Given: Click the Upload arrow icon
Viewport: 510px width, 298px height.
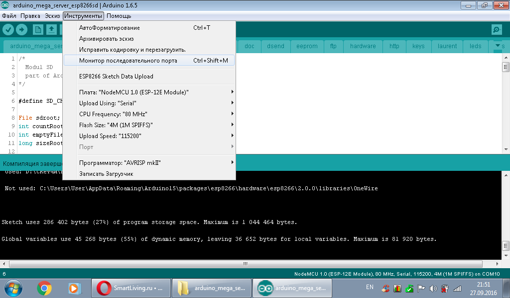Looking at the screenshot, I should coord(21,30).
